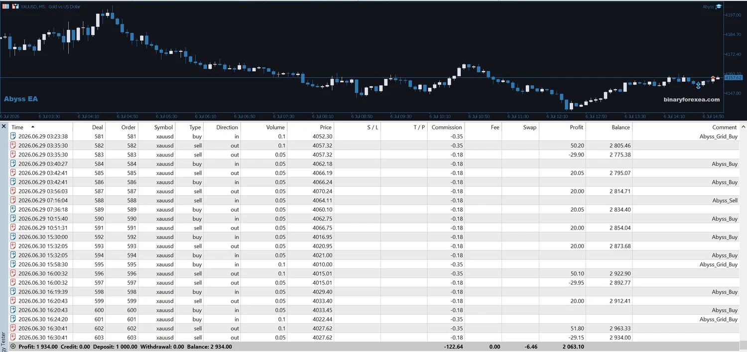The height and width of the screenshot is (352, 747).
Task: Click deal icon at 2026.06.30 16:19:39
Action: click(13, 292)
